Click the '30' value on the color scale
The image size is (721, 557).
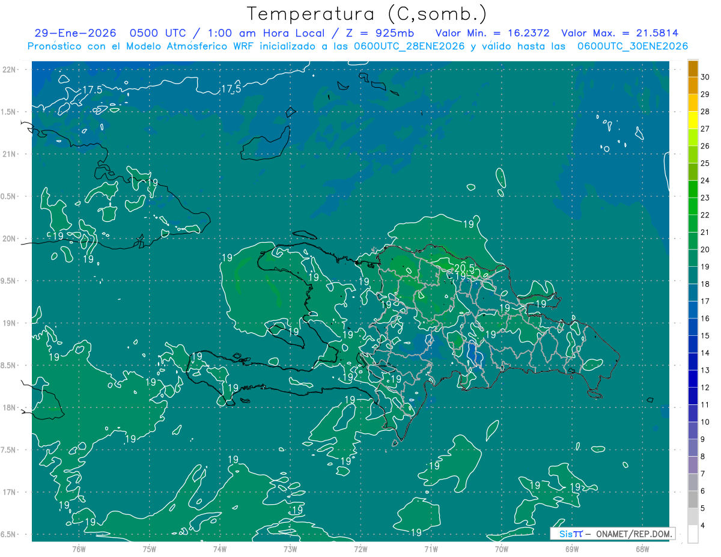pos(705,76)
